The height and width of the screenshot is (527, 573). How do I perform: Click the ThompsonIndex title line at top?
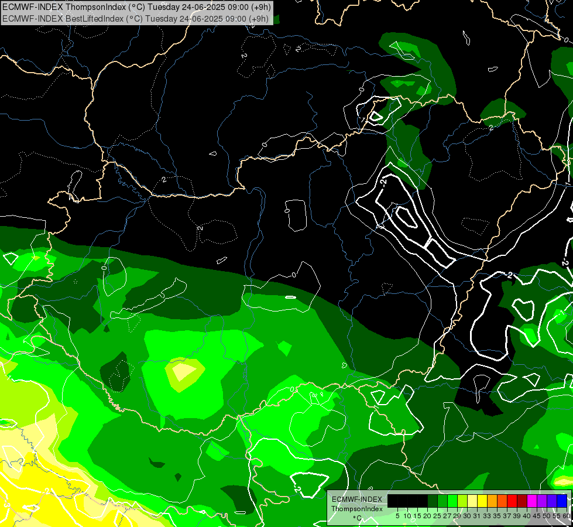pyautogui.click(x=136, y=7)
